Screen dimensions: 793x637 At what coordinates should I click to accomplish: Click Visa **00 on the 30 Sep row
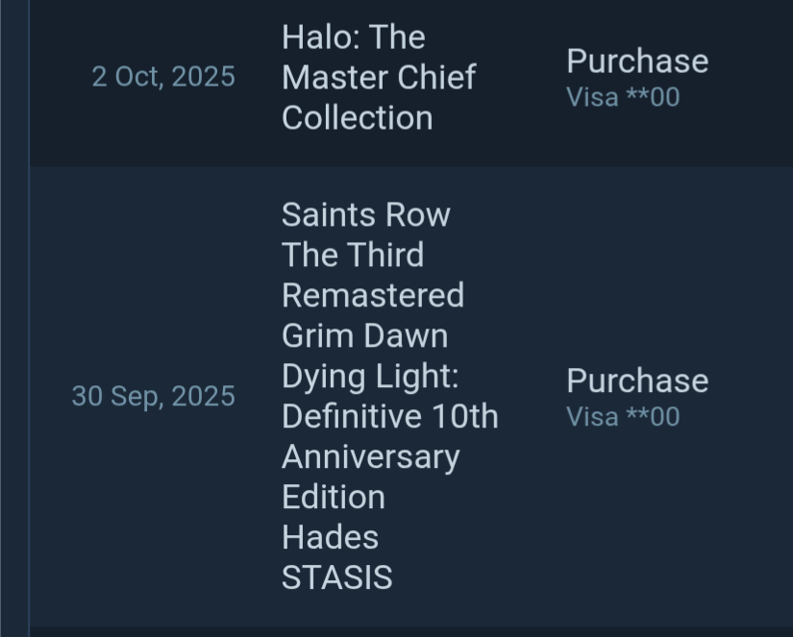(623, 417)
